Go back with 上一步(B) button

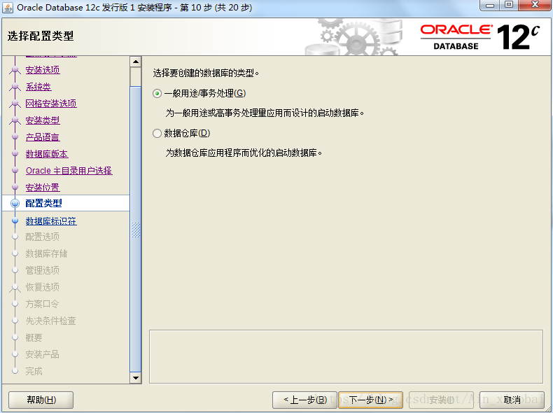coord(304,400)
